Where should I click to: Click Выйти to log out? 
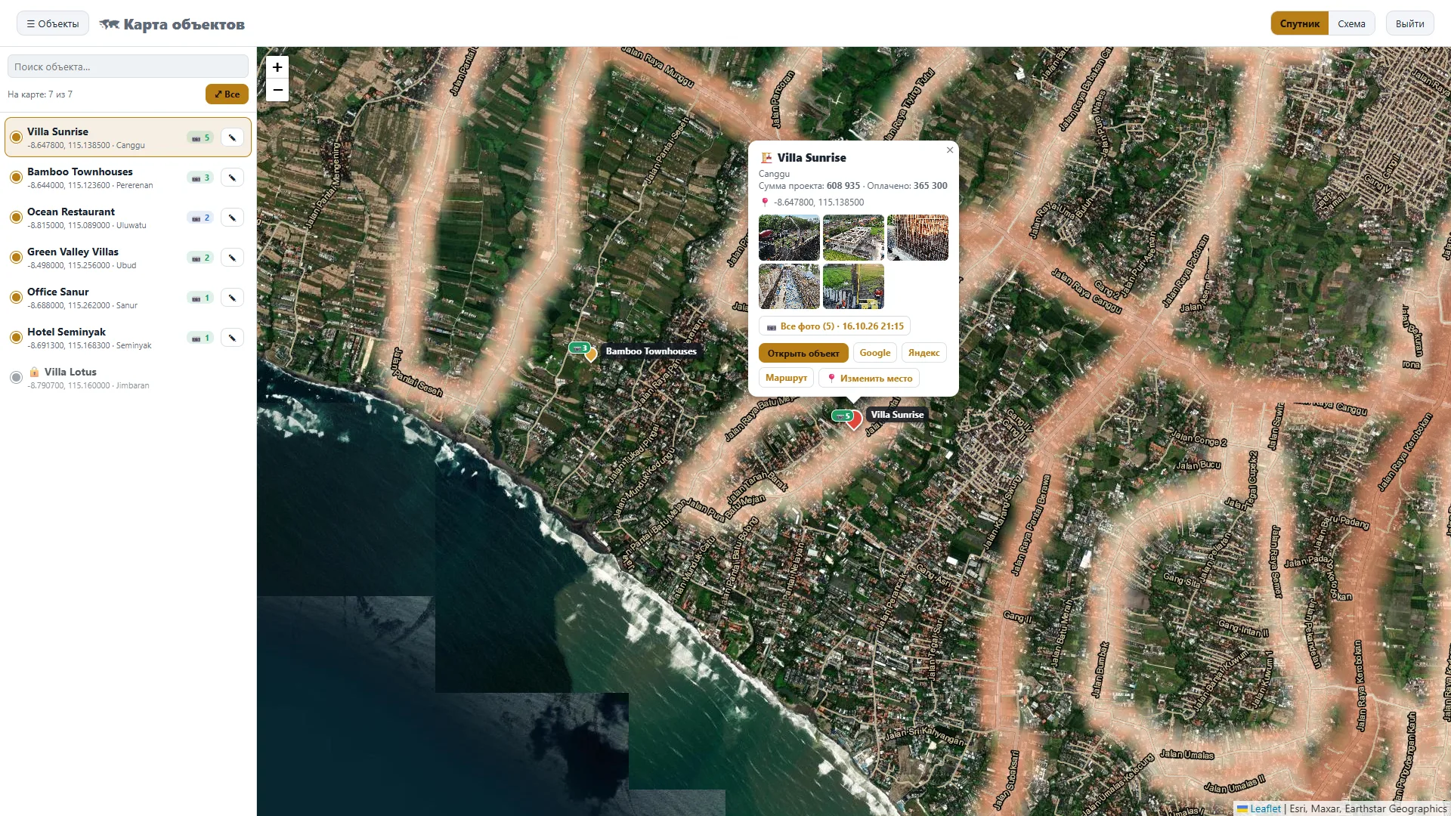point(1409,23)
